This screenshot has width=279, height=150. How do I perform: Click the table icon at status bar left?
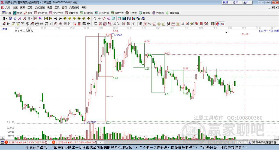click(x=2, y=142)
